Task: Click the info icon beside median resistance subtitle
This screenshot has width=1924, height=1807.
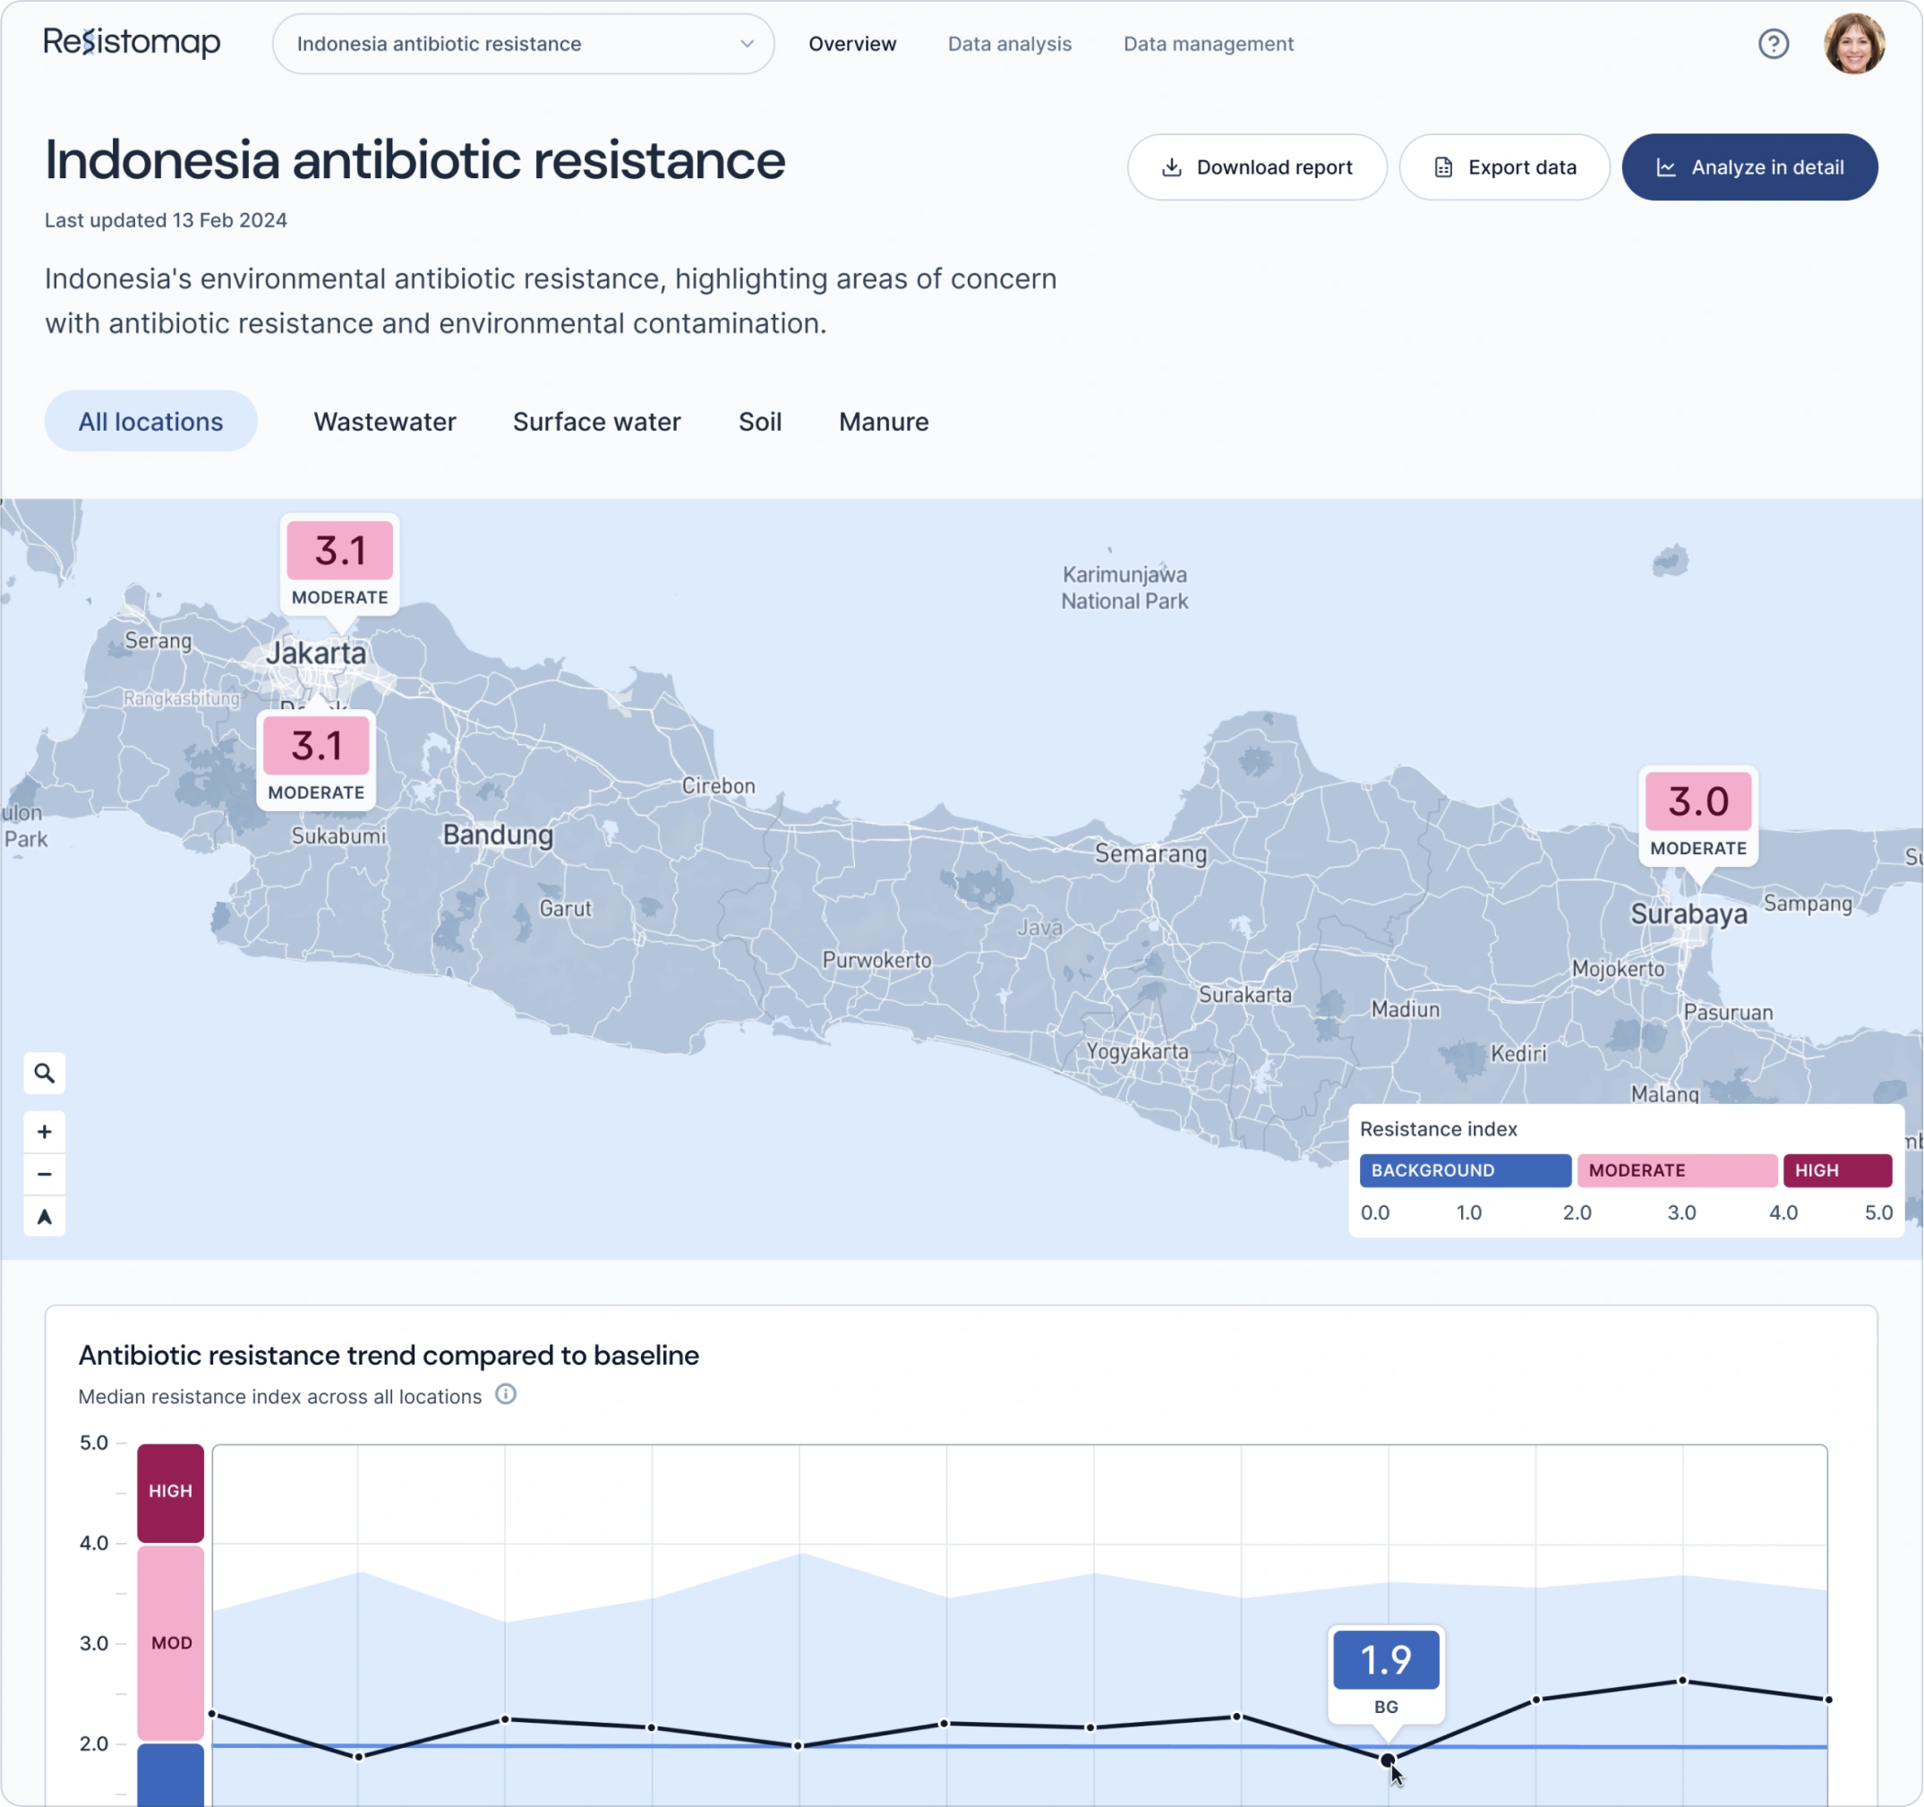Action: [x=505, y=1395]
